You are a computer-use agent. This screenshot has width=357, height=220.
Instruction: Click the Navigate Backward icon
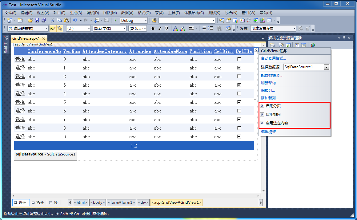coord(97,21)
